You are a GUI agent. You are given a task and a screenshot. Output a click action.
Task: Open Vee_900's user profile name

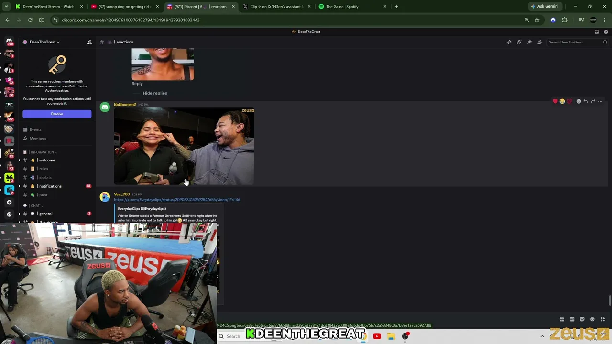coord(122,194)
